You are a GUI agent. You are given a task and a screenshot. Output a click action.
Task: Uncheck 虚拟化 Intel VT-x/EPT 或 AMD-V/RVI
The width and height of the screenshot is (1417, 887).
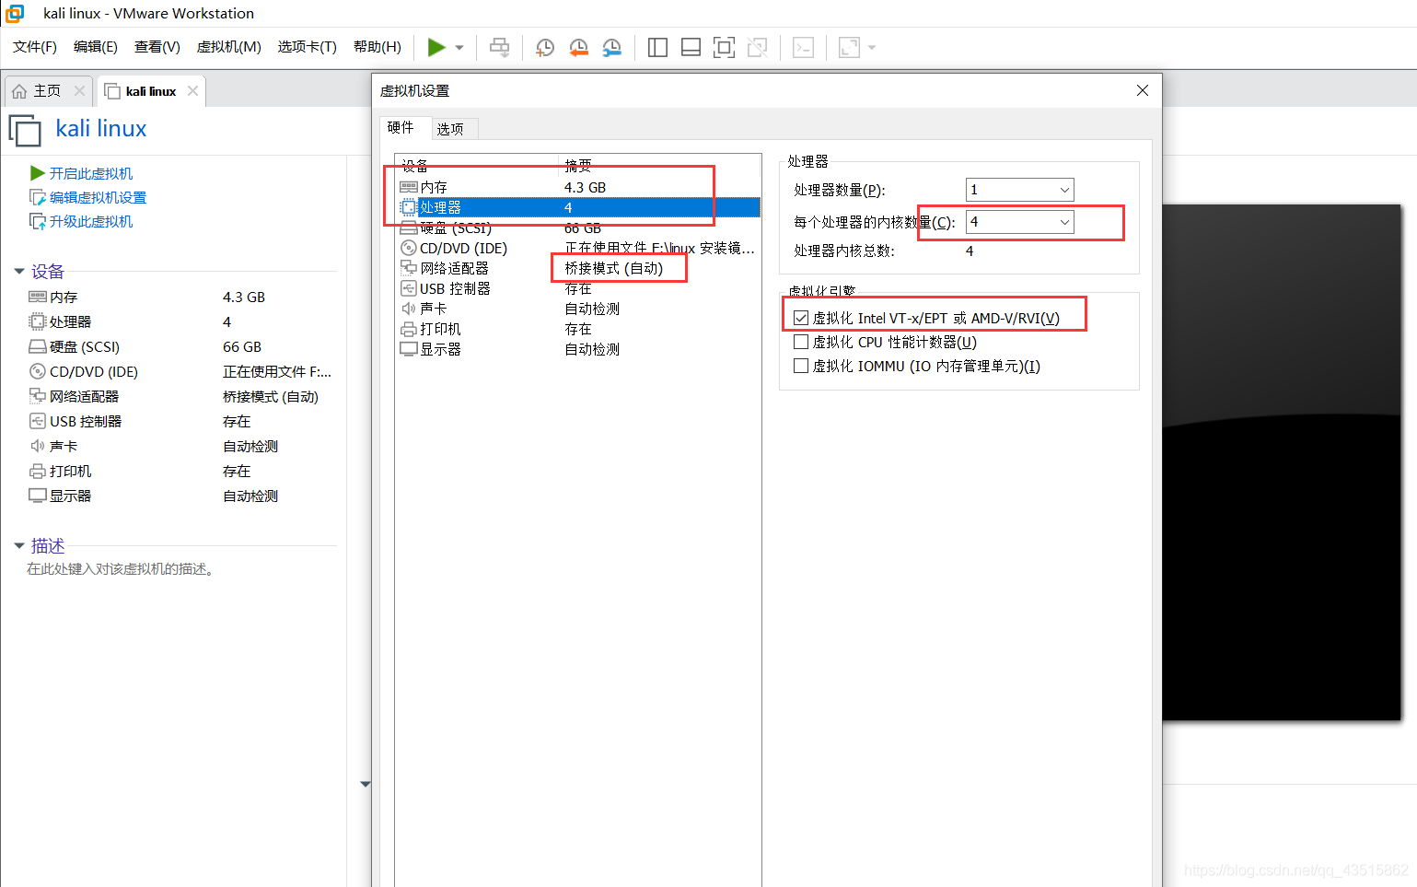point(801,318)
